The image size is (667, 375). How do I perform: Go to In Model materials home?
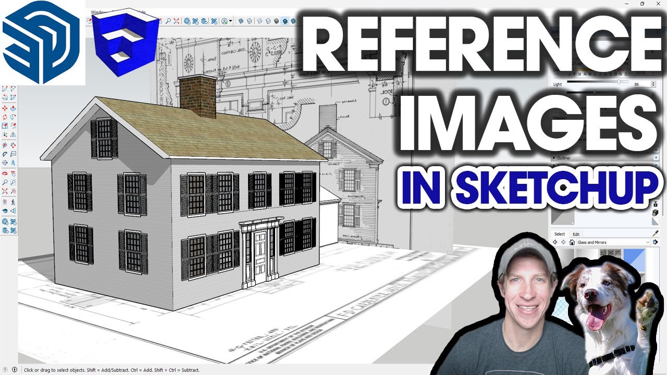[x=572, y=242]
